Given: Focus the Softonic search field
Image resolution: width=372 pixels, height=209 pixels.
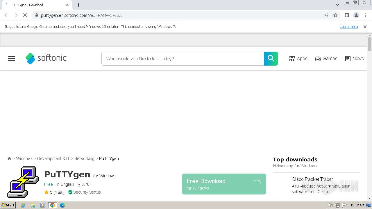Looking at the screenshot, I should pos(183,59).
